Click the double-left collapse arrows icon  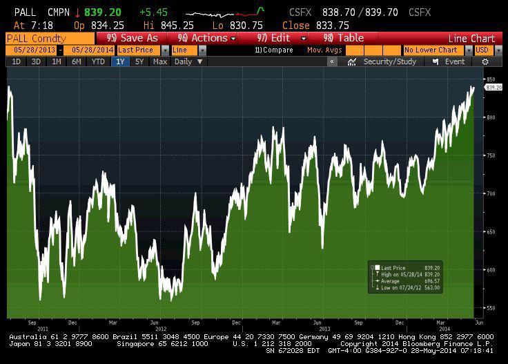(x=332, y=61)
